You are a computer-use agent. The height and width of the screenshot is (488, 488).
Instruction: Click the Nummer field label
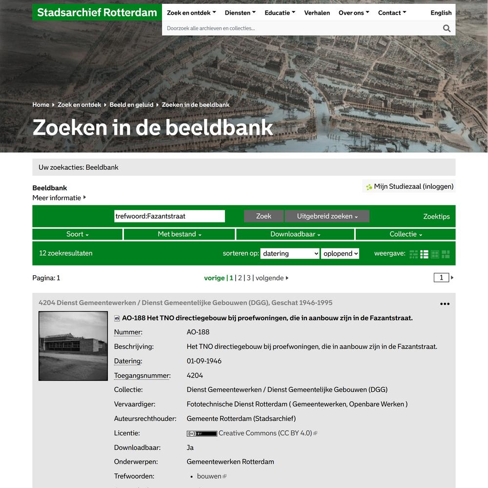click(128, 332)
